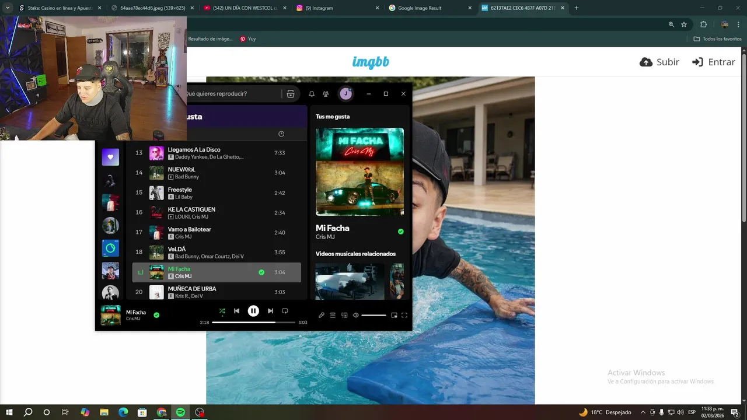The image size is (747, 420).
Task: Toggle repeat mode in Spotify
Action: 285,311
